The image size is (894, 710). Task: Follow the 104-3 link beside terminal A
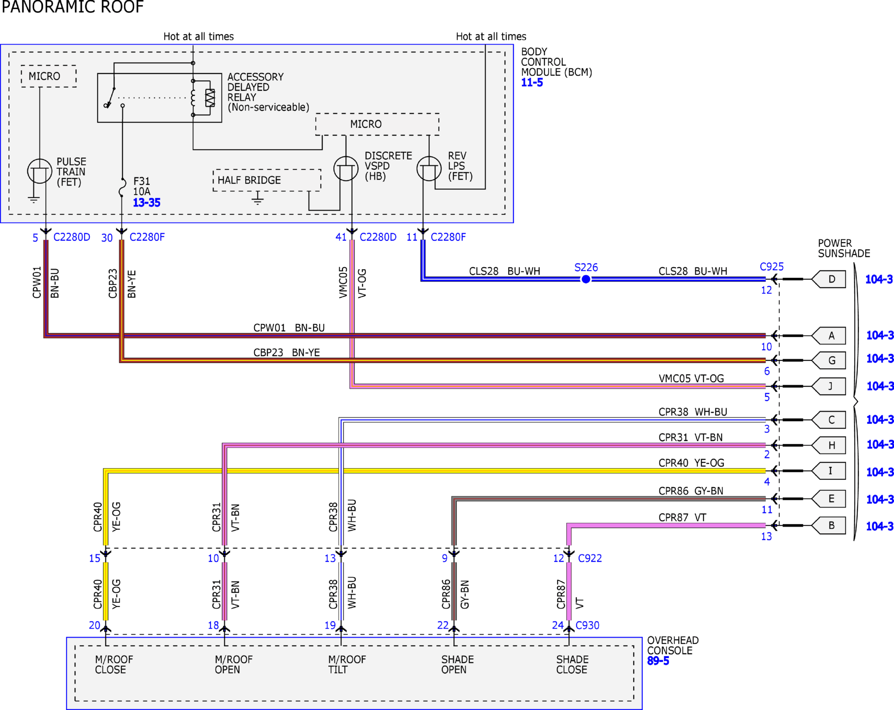[880, 335]
